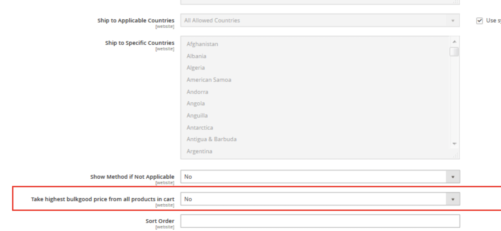Click the country list scroll down arrow
This screenshot has height=231, width=501.
(454, 144)
